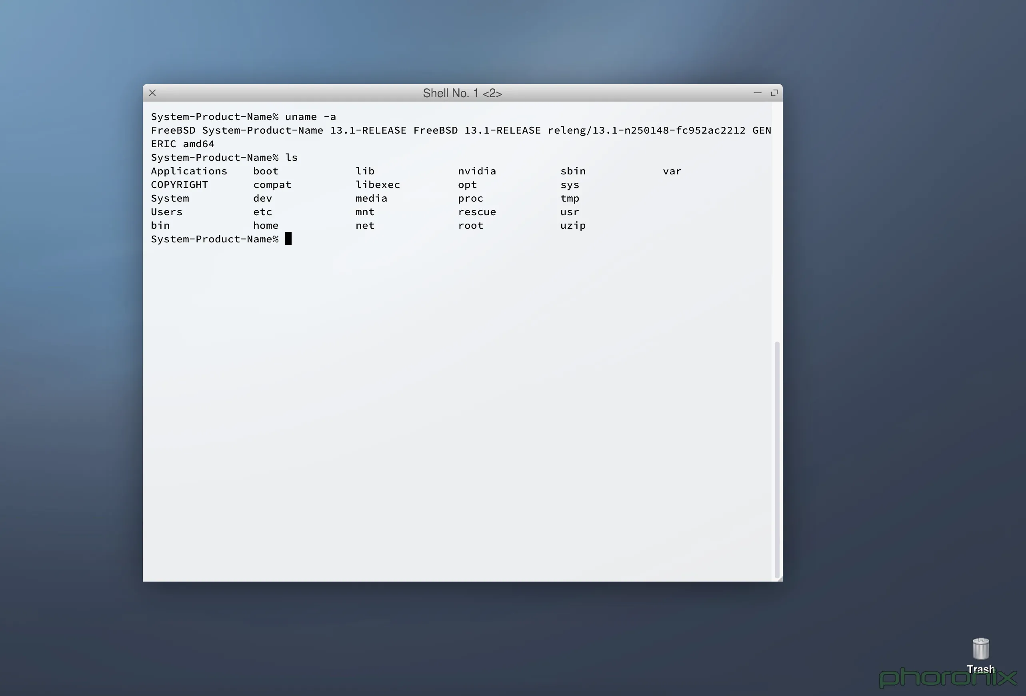Screen dimensions: 1026x696
Task: Open the Trash on the desktop
Action: (981, 650)
